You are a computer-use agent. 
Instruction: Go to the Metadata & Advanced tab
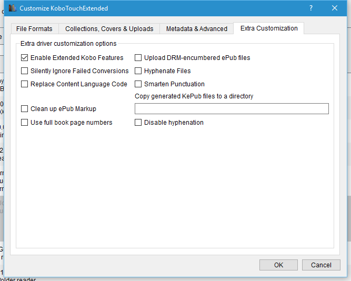[x=196, y=28]
